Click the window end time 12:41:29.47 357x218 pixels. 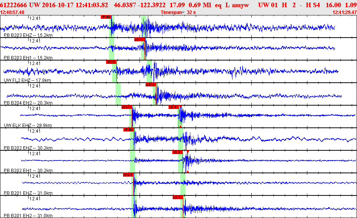tap(345, 12)
